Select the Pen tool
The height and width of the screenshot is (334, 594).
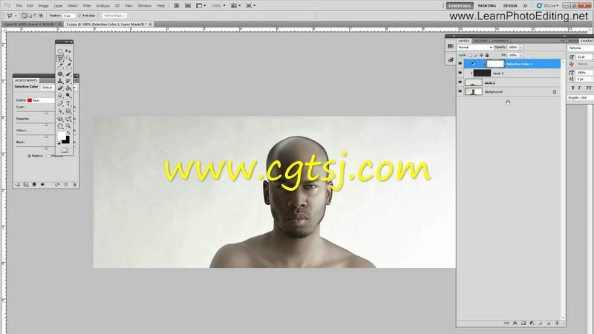click(x=60, y=103)
